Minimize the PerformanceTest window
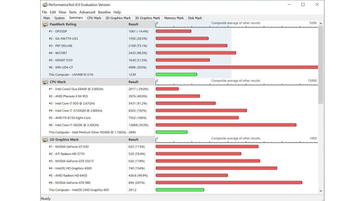Screen dimensions: 358x201 coord(289,4)
